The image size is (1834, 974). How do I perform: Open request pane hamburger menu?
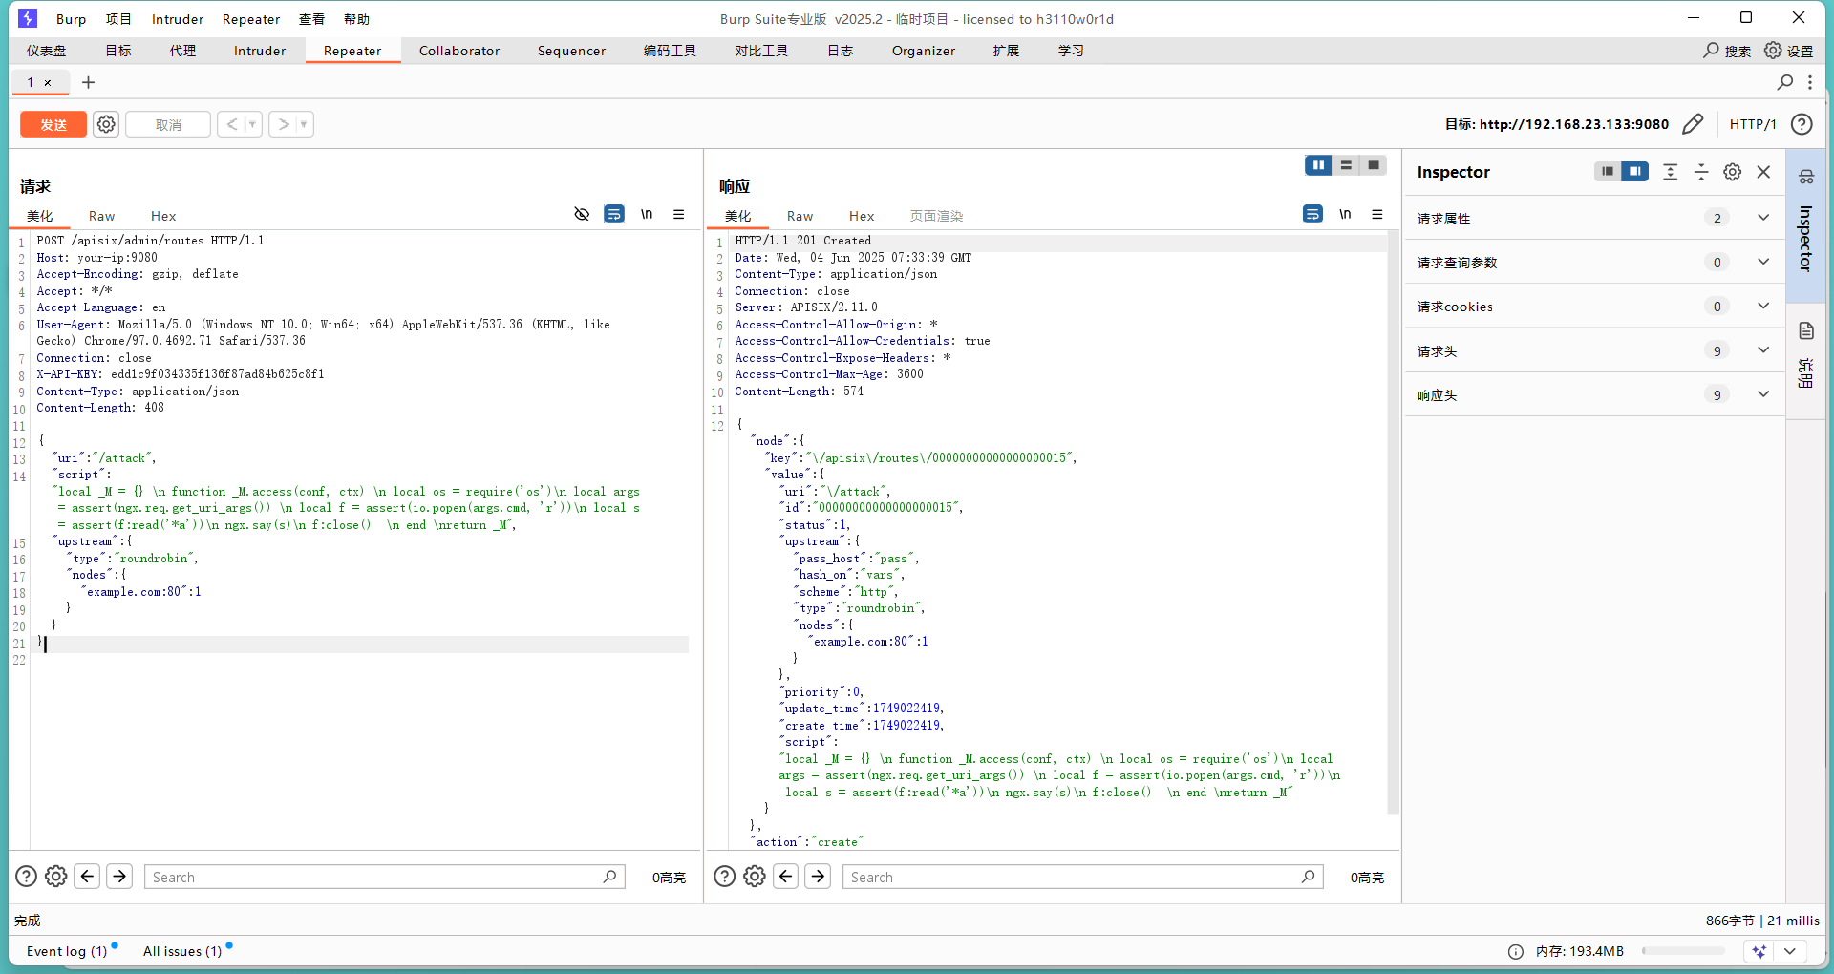tap(679, 214)
